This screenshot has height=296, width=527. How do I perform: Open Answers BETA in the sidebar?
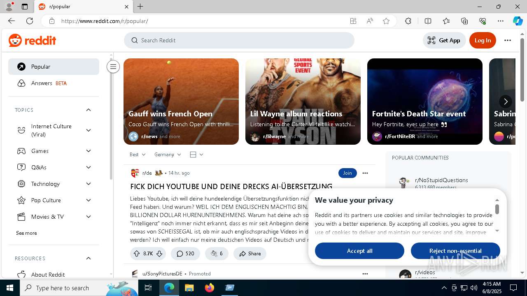coord(54,83)
